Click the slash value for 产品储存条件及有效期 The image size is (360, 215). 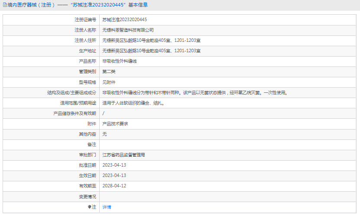[103, 114]
